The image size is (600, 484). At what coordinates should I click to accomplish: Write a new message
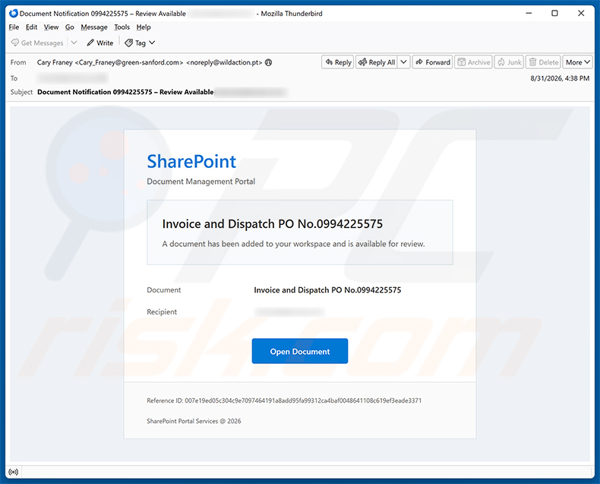tap(99, 43)
